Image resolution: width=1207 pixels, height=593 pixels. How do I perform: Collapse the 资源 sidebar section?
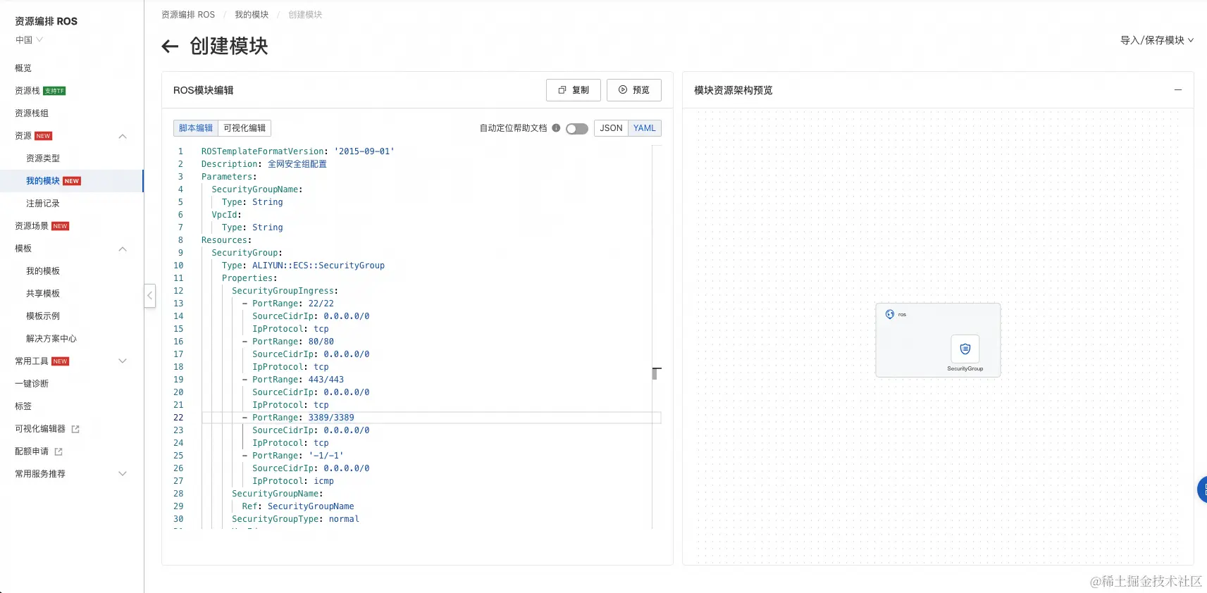pos(123,136)
